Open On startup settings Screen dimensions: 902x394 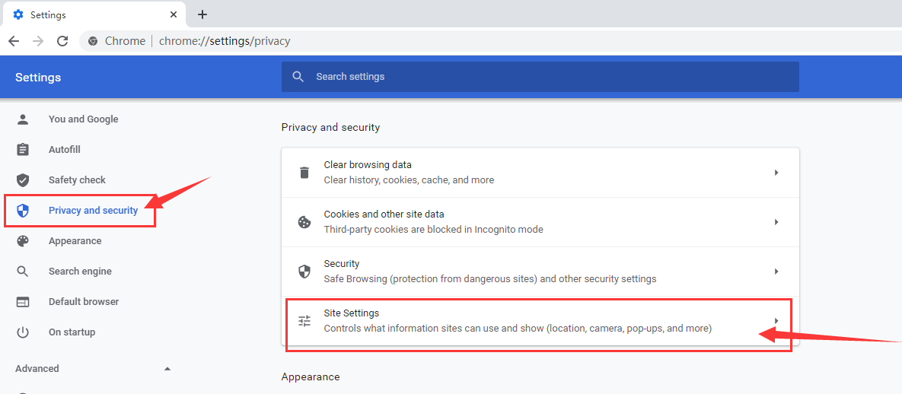click(72, 332)
